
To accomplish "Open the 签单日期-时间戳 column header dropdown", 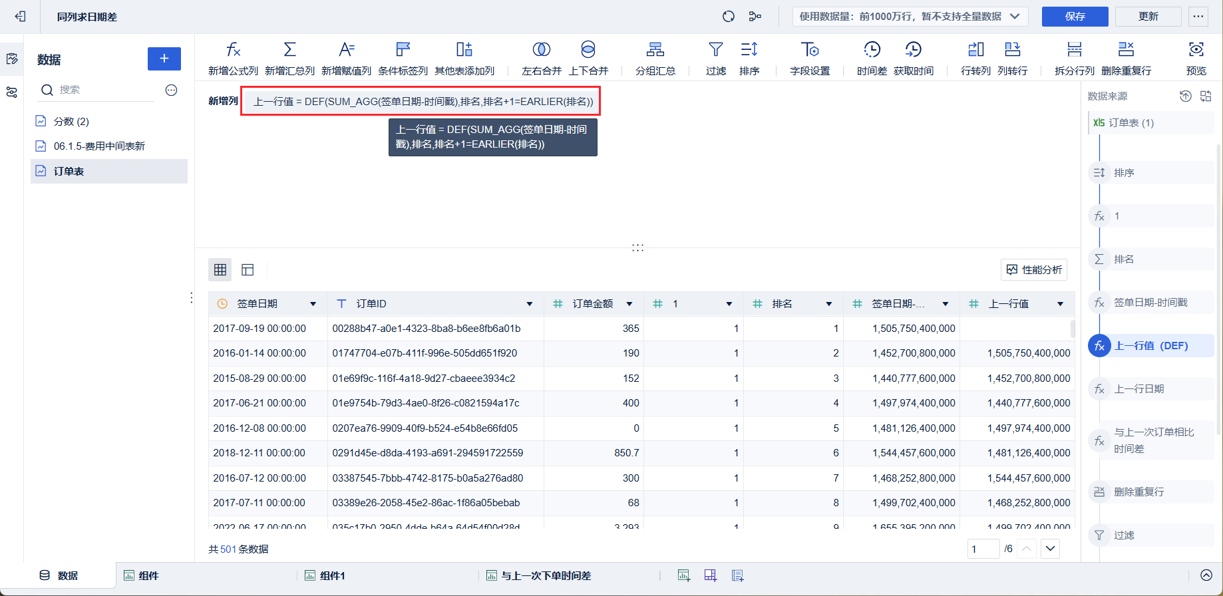I will (946, 304).
